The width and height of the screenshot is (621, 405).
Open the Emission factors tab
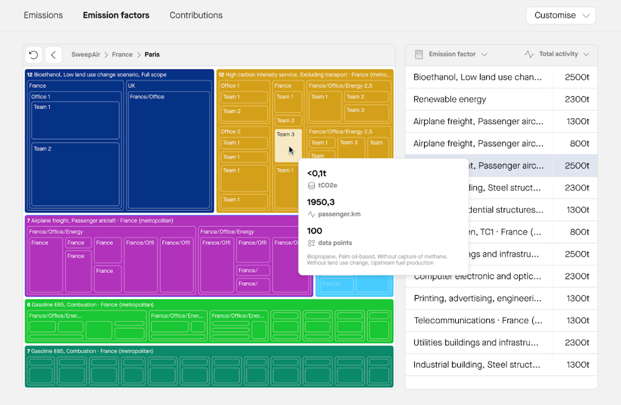click(116, 15)
